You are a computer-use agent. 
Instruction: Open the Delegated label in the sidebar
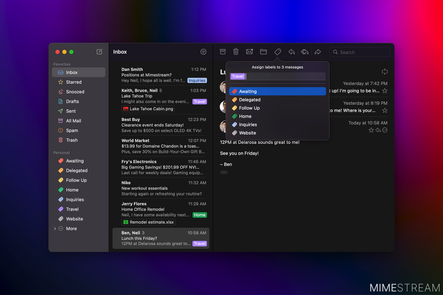[x=79, y=171]
